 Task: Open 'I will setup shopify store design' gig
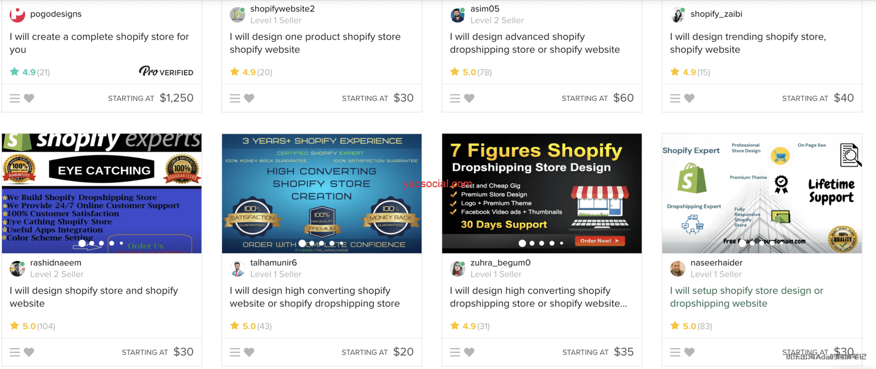point(746,297)
